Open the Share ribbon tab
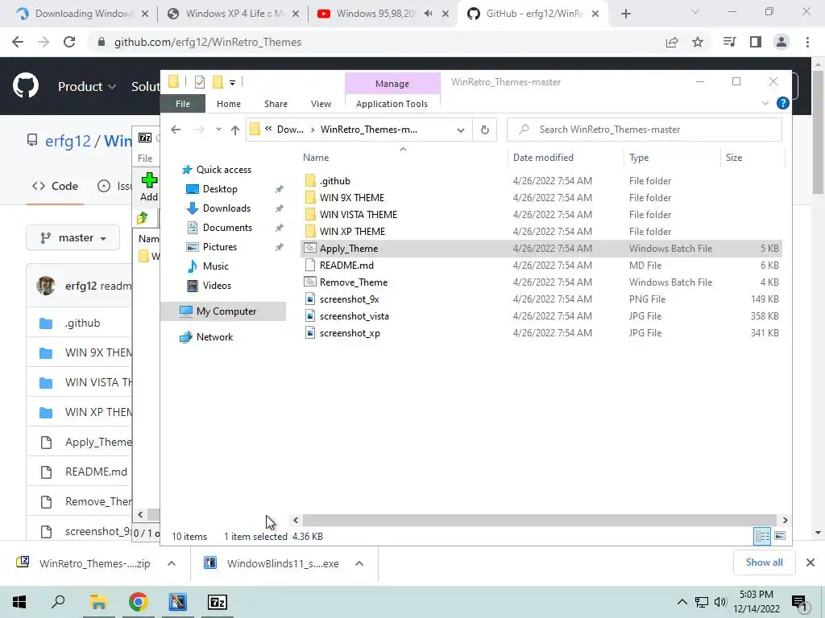This screenshot has width=825, height=618. pos(276,104)
